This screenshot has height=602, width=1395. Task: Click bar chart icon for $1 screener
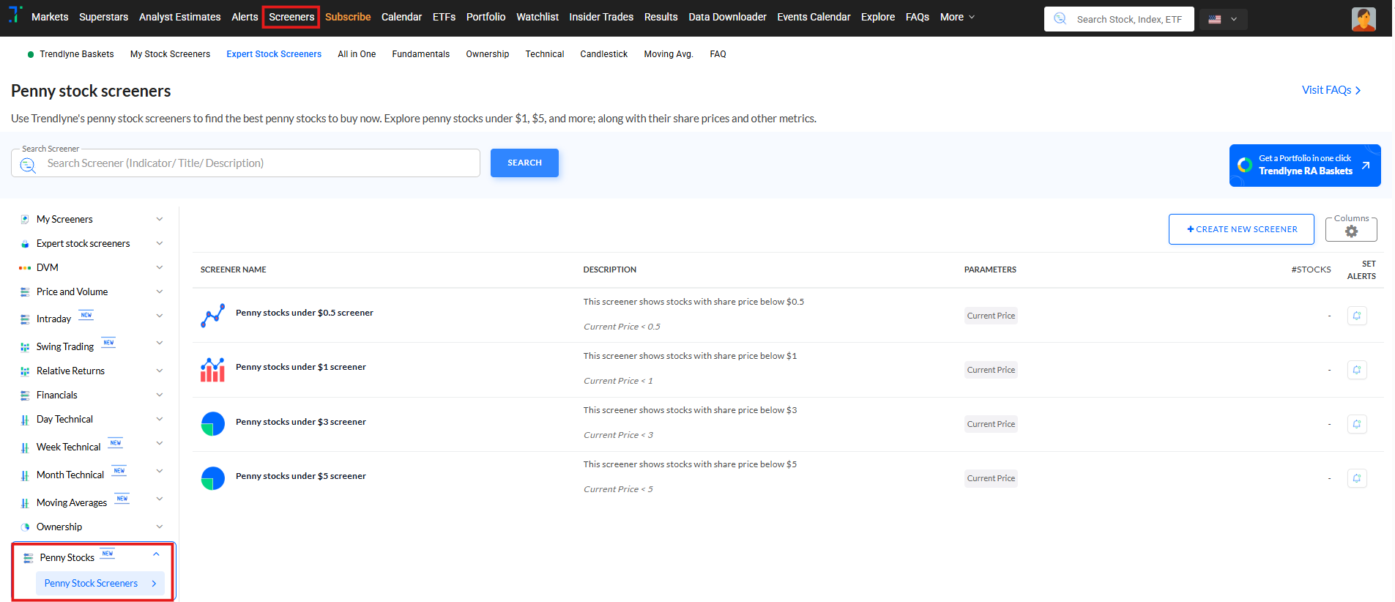click(x=212, y=370)
